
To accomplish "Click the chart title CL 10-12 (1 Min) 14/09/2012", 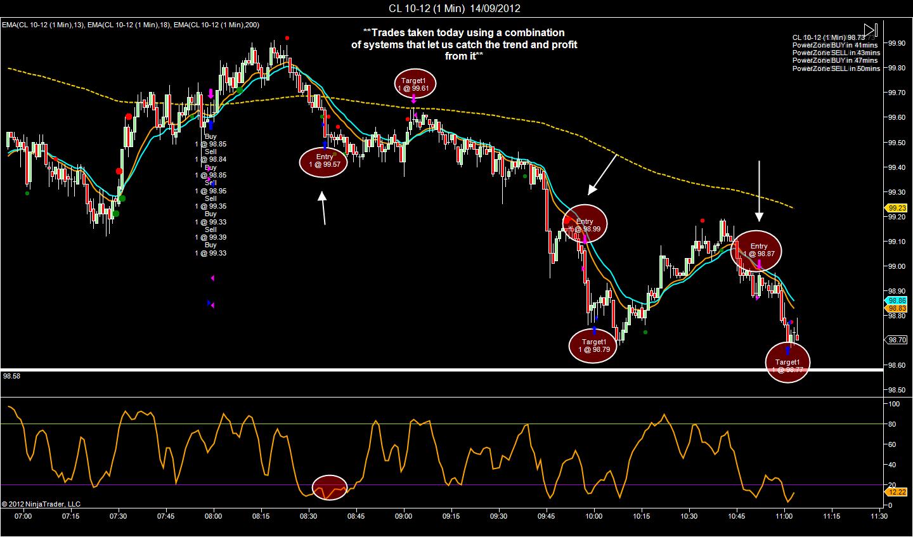I will 455,8.
